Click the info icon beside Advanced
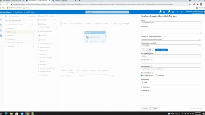The height and width of the screenshot is (115, 205). (151, 90)
